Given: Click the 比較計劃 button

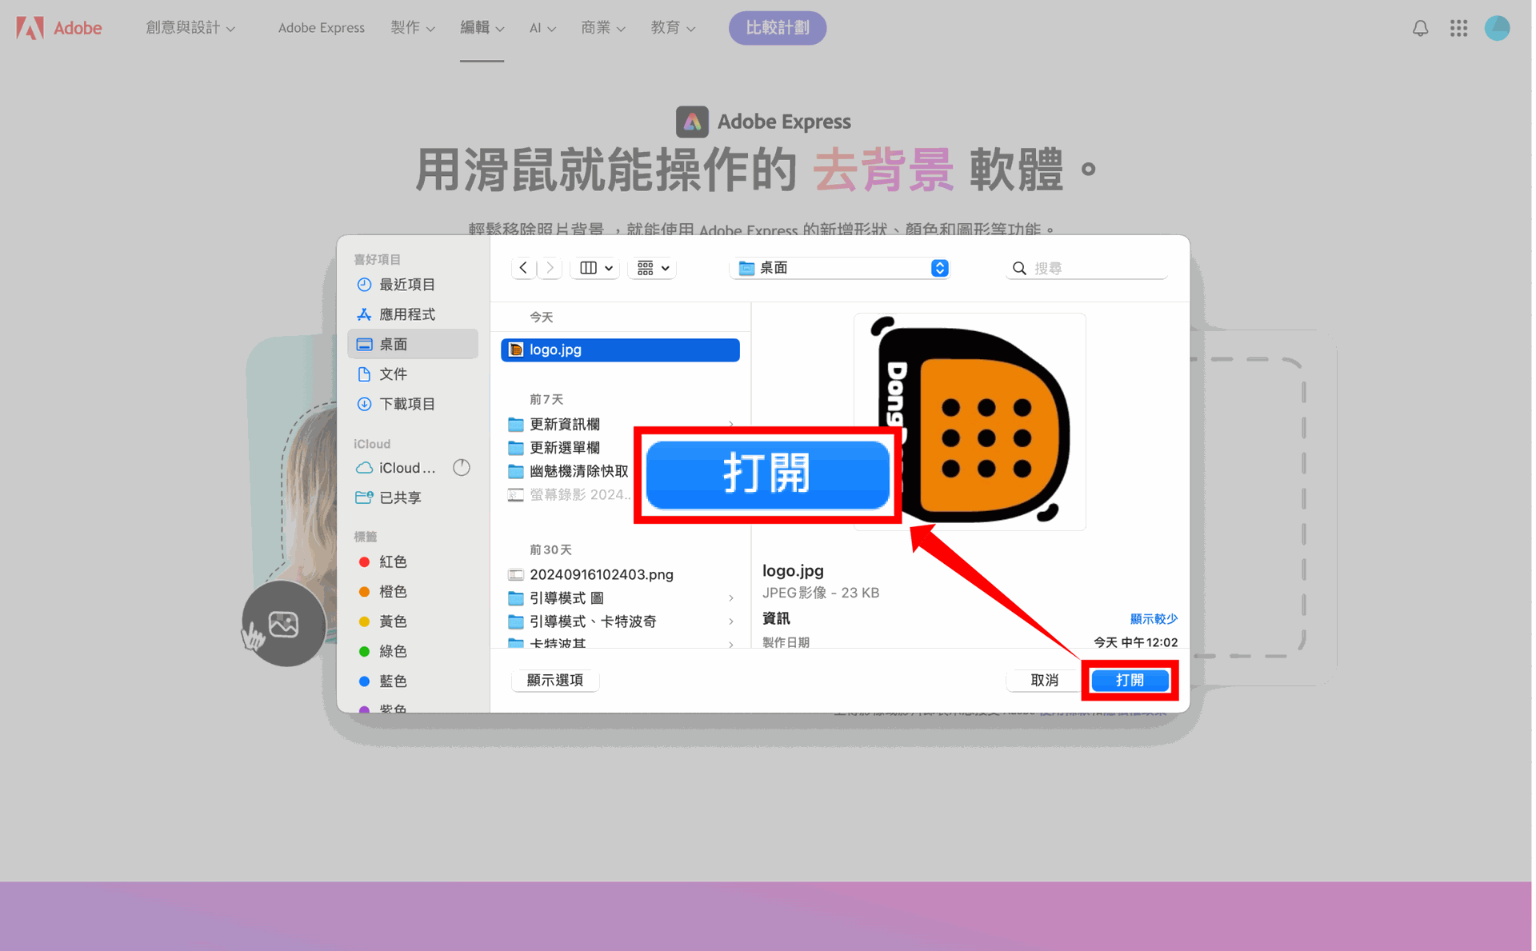Looking at the screenshot, I should (x=778, y=28).
